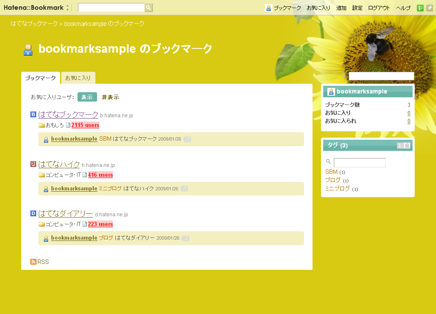This screenshot has width=436, height=314.
Task: Click the search magnifier button in top bar
Action: click(x=149, y=8)
